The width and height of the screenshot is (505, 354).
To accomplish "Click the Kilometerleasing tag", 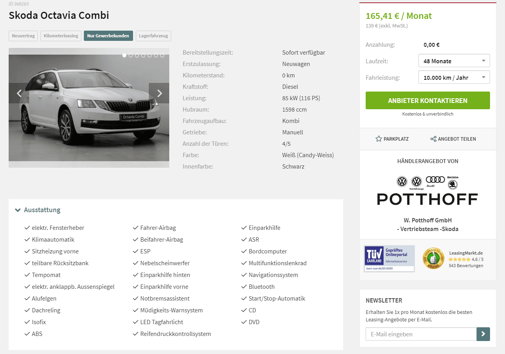I will coord(61,36).
